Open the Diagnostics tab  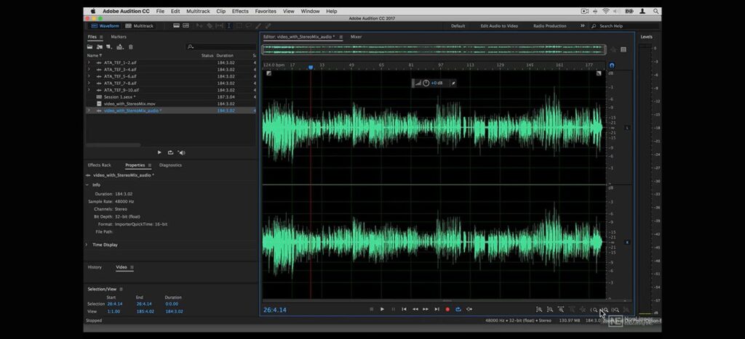coord(170,165)
